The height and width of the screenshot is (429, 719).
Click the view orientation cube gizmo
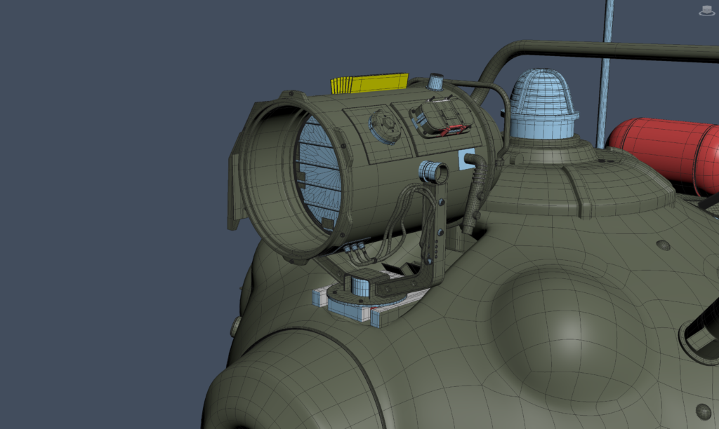(708, 9)
